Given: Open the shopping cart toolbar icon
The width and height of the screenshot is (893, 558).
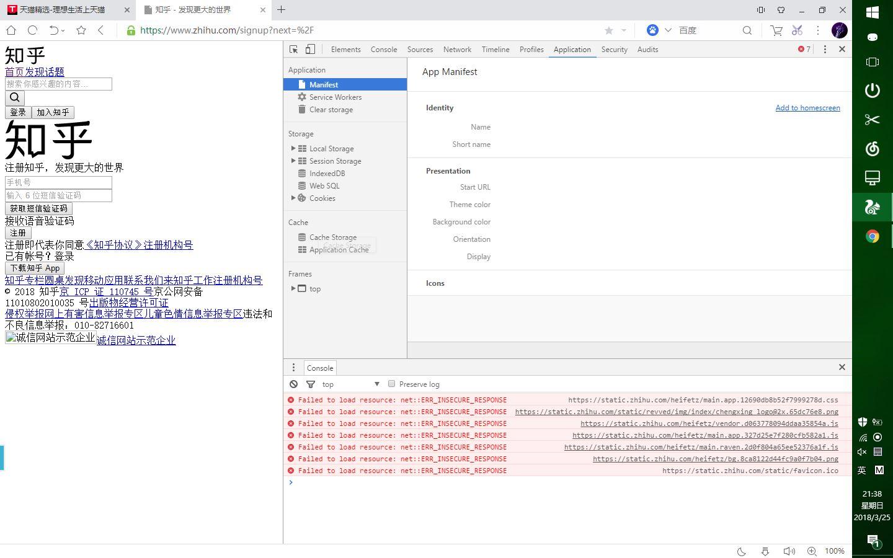Looking at the screenshot, I should [776, 30].
